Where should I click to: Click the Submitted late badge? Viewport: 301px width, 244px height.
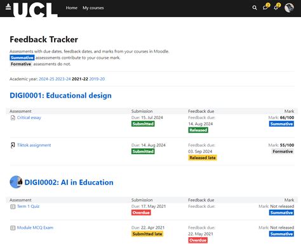[x=147, y=234]
